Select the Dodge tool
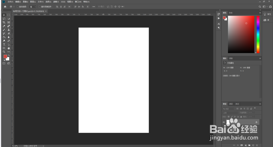273x147 pixels. pos(4,41)
